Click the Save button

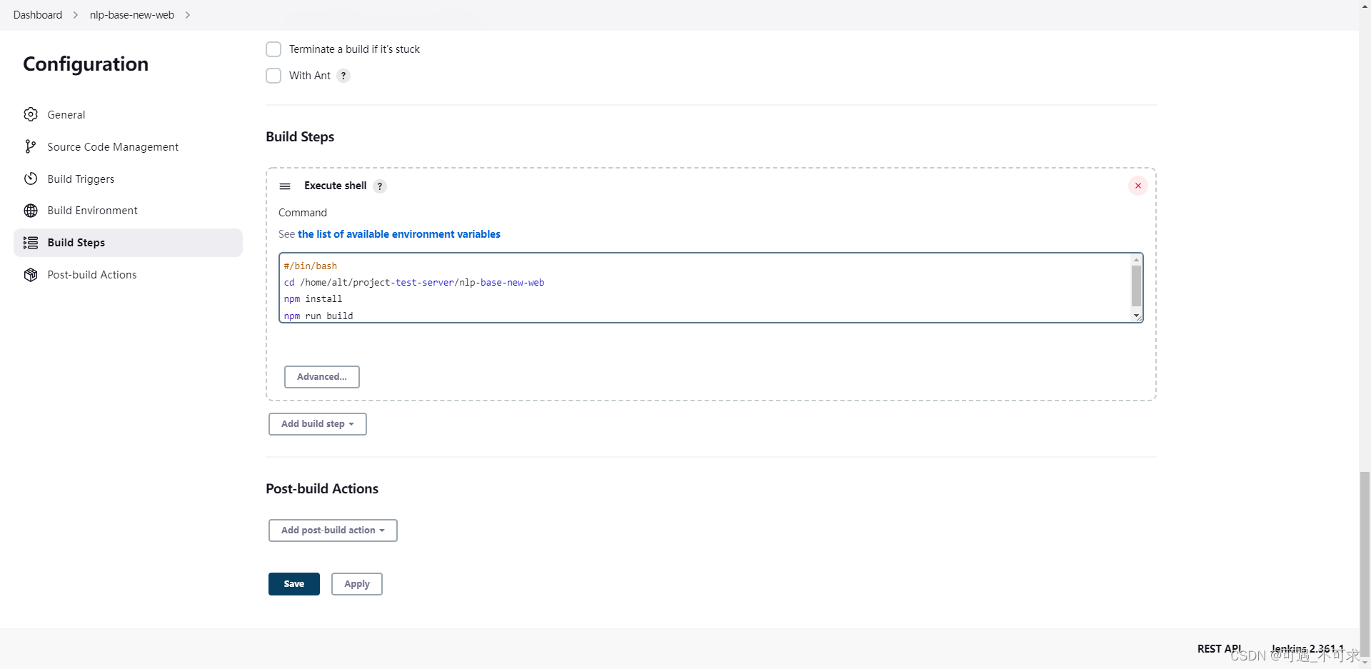click(x=294, y=584)
